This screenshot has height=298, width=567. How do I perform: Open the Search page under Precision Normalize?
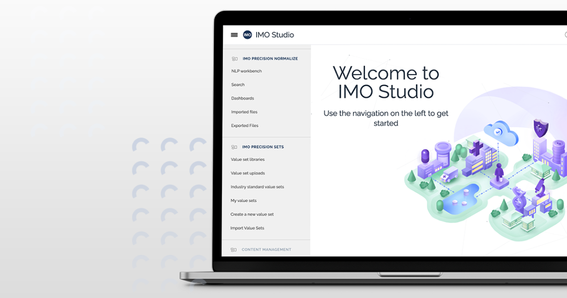click(238, 84)
